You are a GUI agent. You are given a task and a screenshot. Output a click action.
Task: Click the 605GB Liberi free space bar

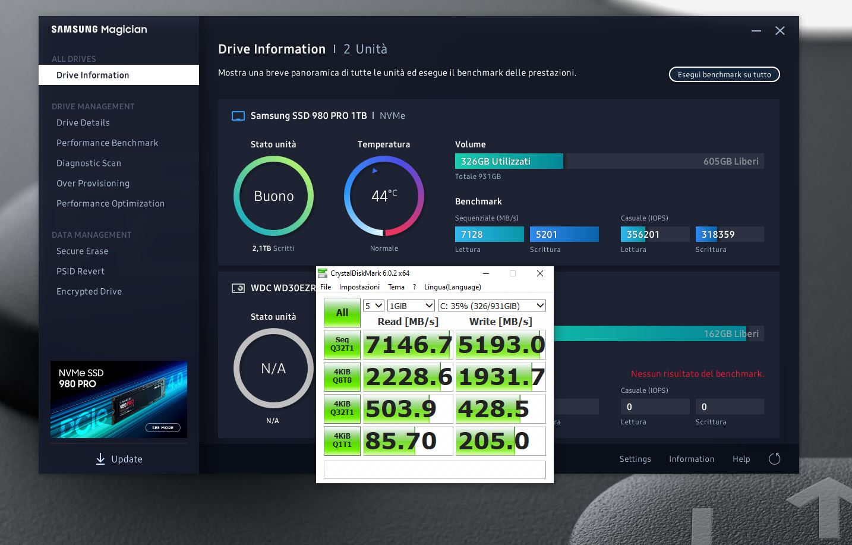click(665, 161)
